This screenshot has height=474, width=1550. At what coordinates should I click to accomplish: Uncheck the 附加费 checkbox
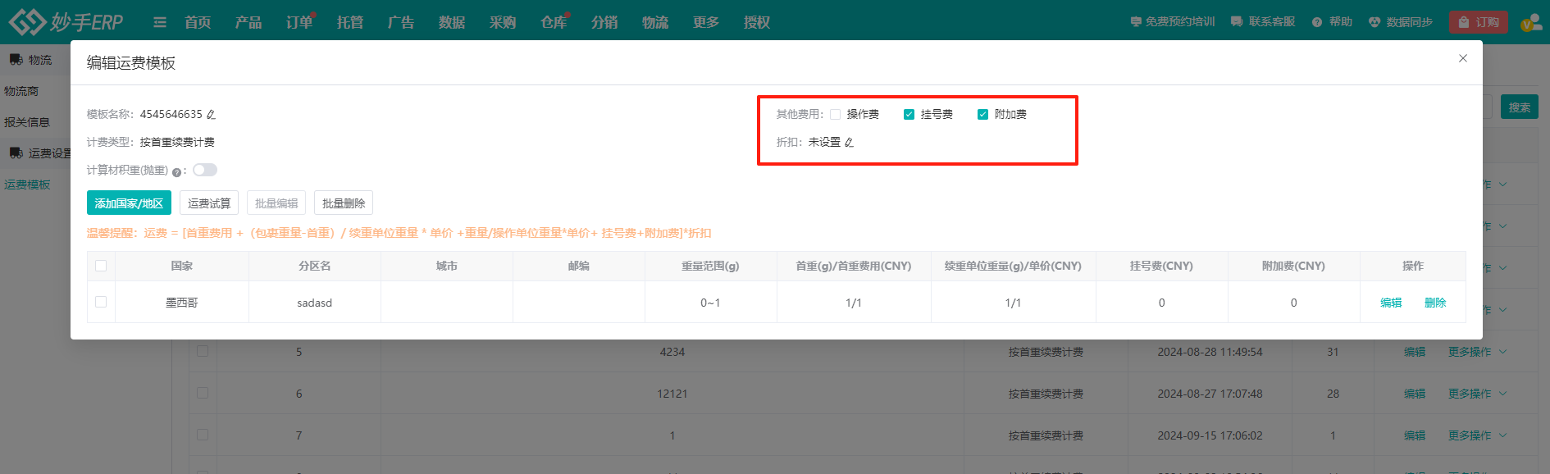[x=982, y=115]
